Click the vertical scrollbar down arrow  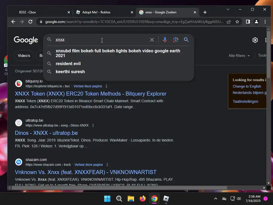(x=268, y=183)
